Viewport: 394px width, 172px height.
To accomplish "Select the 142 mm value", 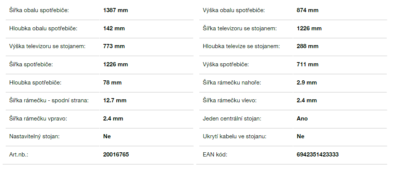I will pos(114,28).
